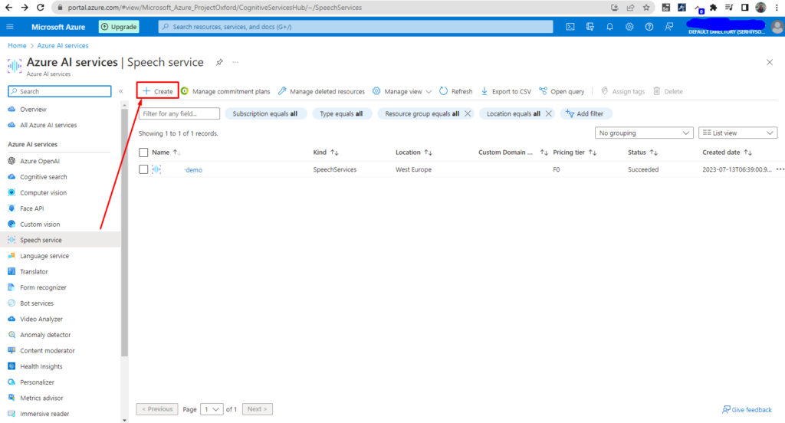Click the Upgrade button
Screen dimensions: 785x423
119,27
